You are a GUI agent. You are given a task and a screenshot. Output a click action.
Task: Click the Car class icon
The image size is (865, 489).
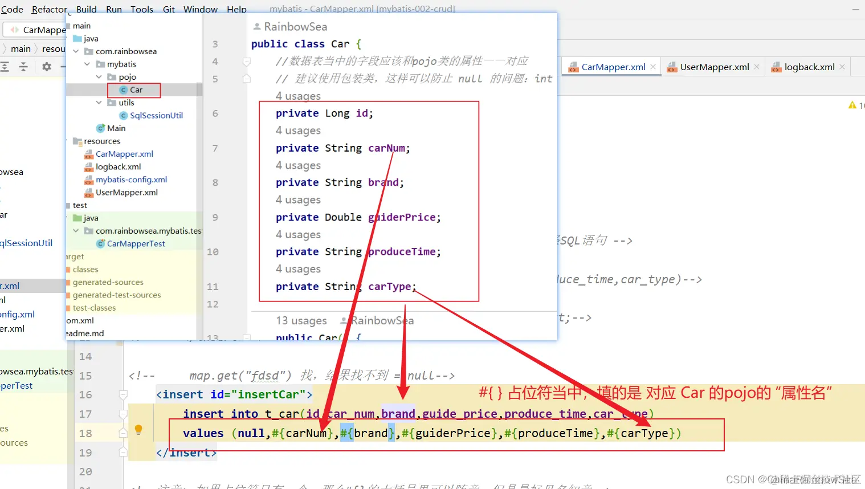click(123, 90)
